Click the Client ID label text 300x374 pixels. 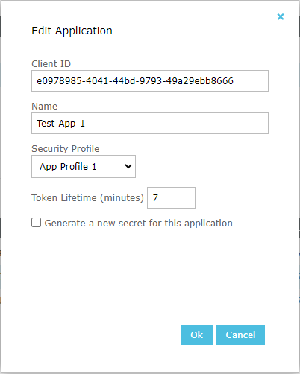coord(51,64)
